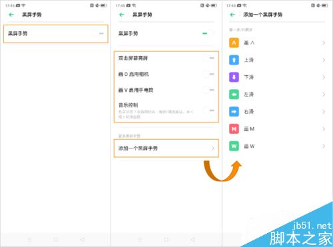Viewport: 333px width, 247px height.
Task: Go back from middle 黑屏手势 screen
Action: (122, 15)
